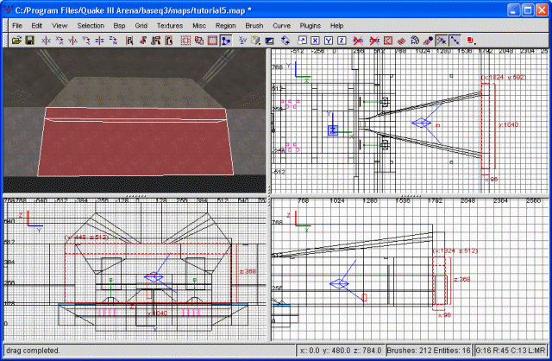Viewport: 552px width, 361px height.
Task: Click the Select Touching icon
Action: [x=142, y=41]
